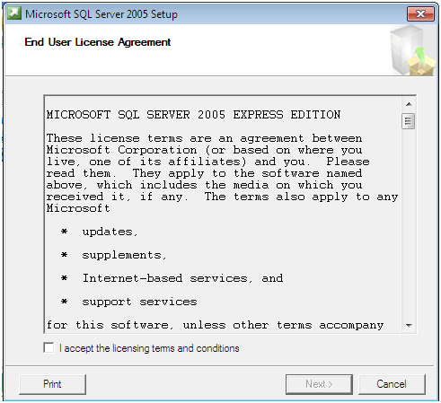
Task: Click the server box graphic in the header
Action: pos(412,50)
